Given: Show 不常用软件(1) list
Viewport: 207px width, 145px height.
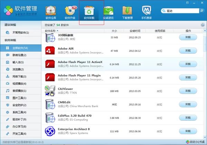Looking at the screenshot, I should coord(21,33).
